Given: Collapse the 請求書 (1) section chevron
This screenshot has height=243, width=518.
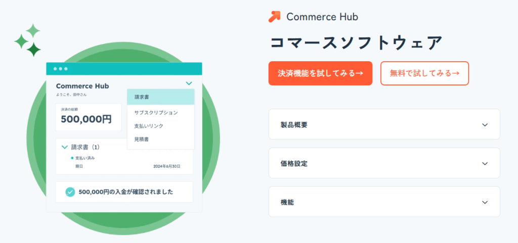Looking at the screenshot, I should (x=65, y=147).
